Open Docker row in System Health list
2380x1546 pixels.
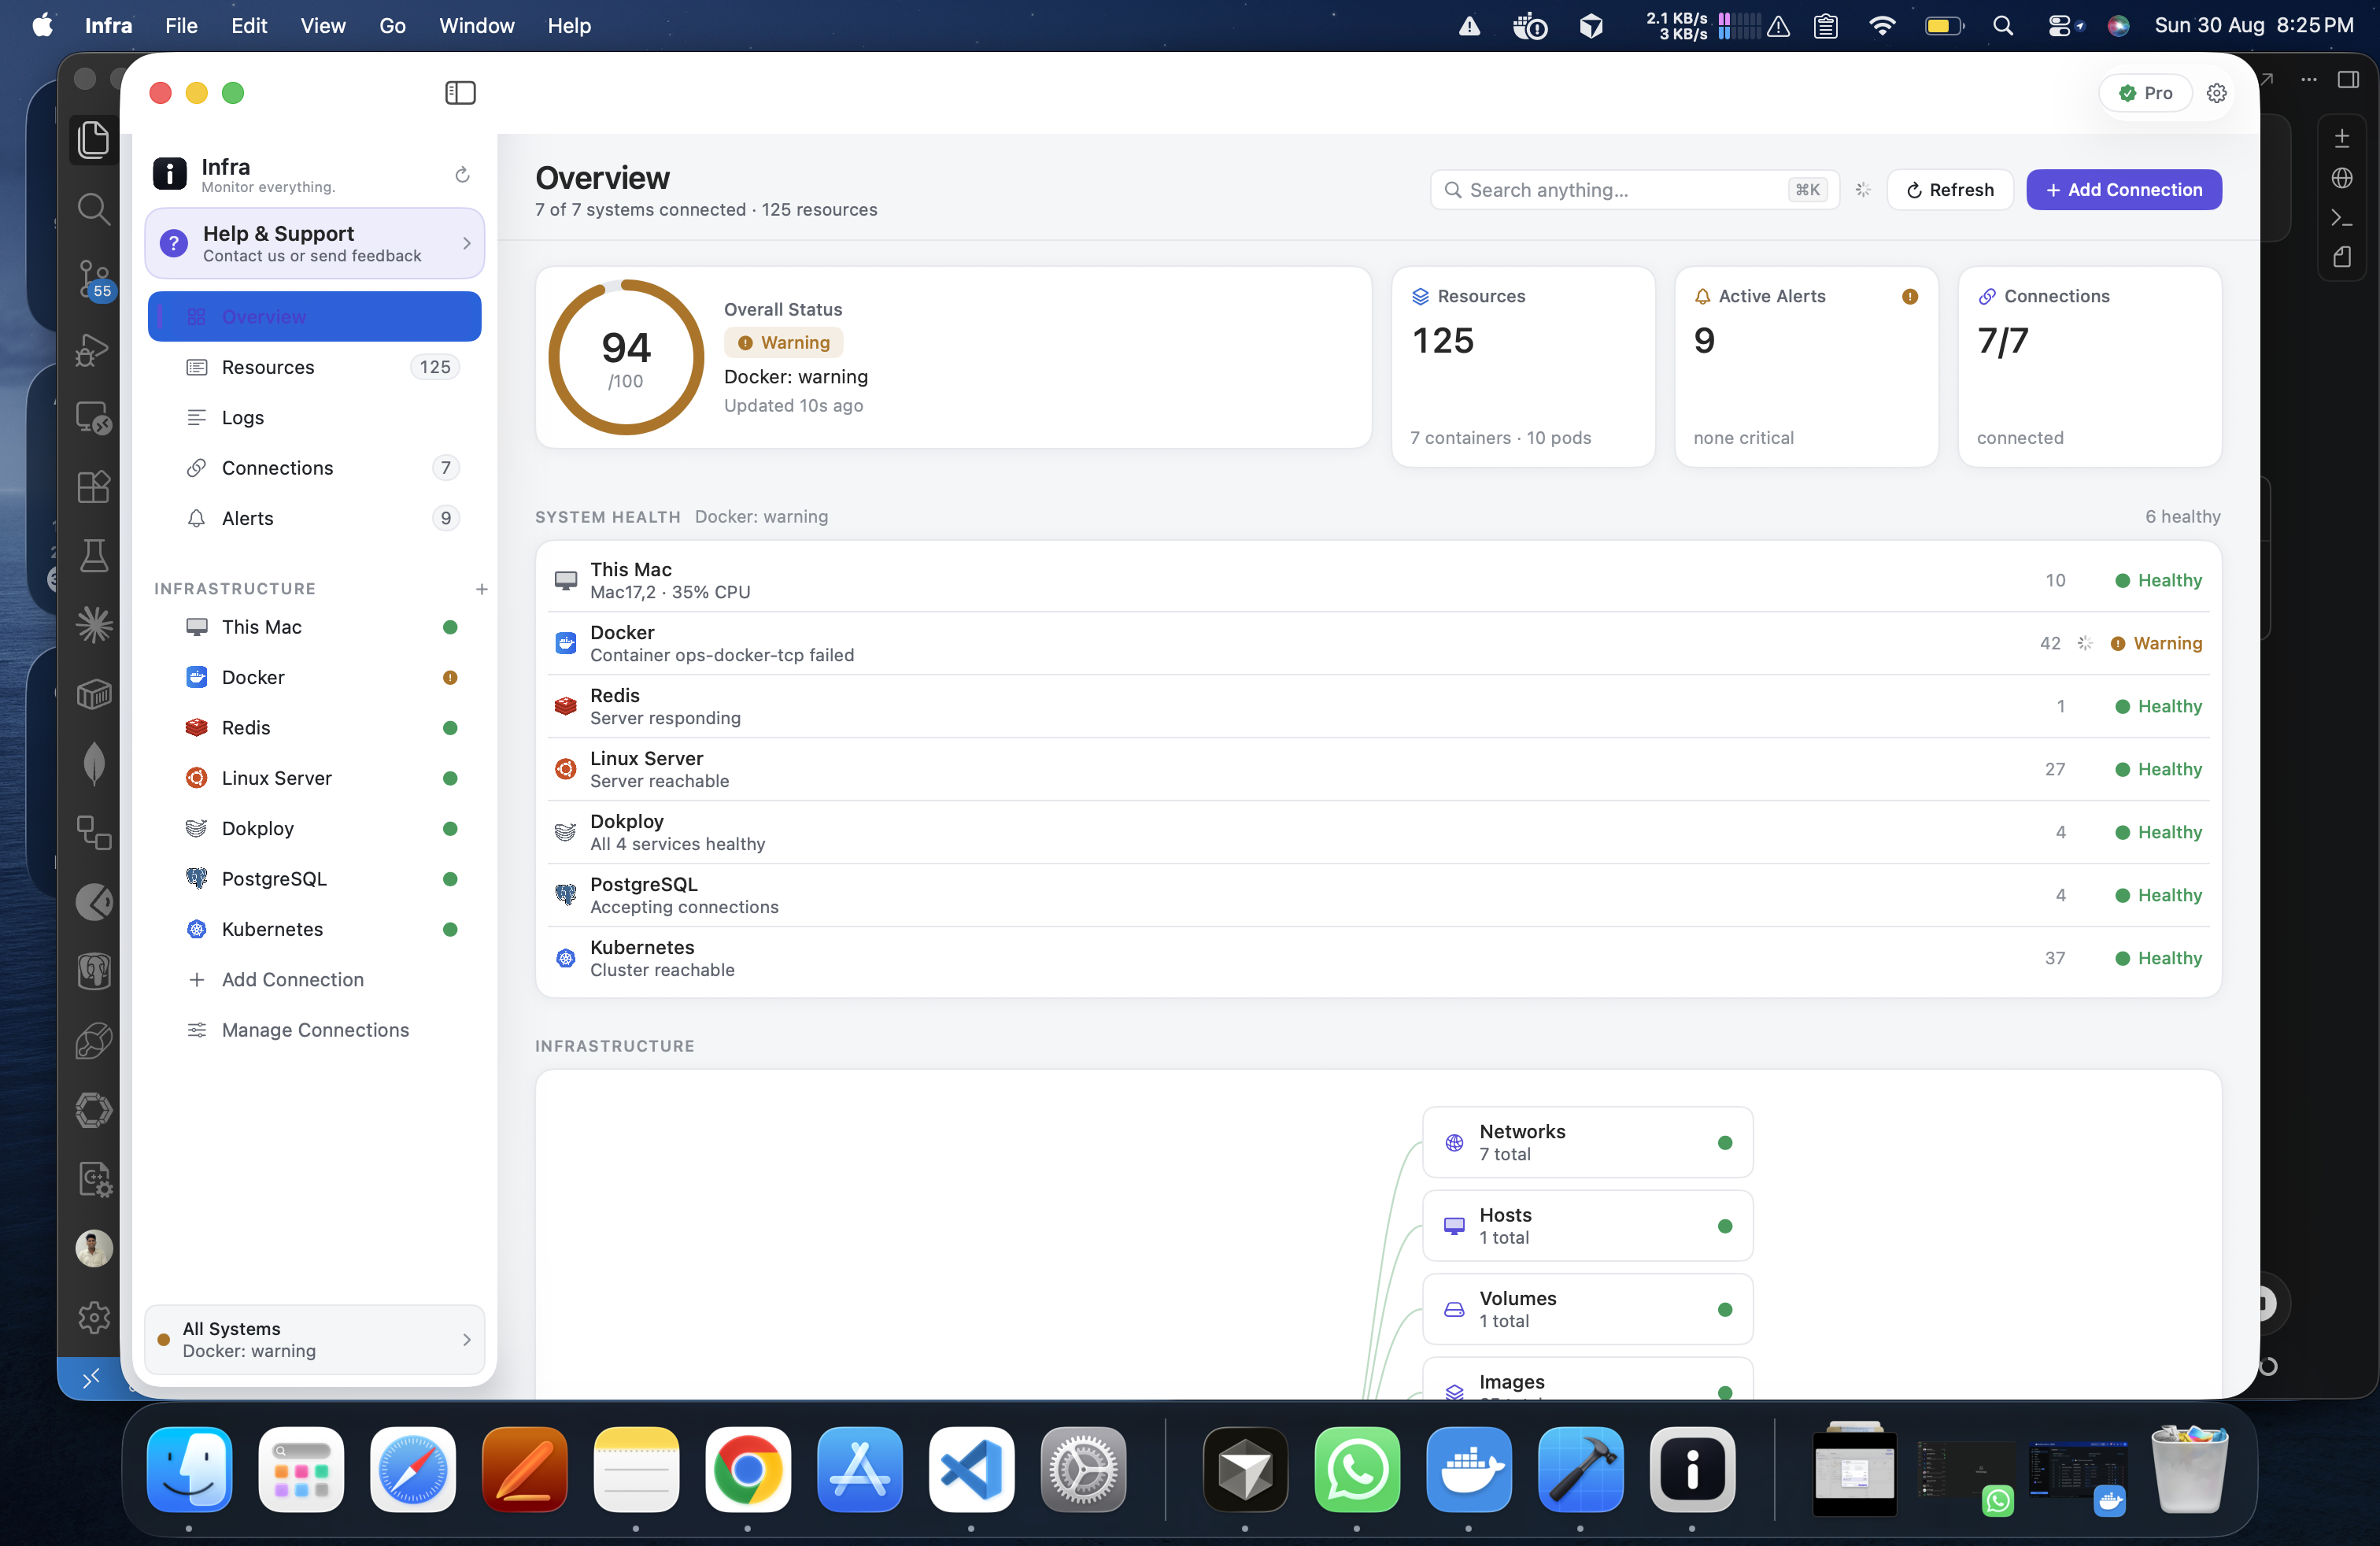[1378, 643]
